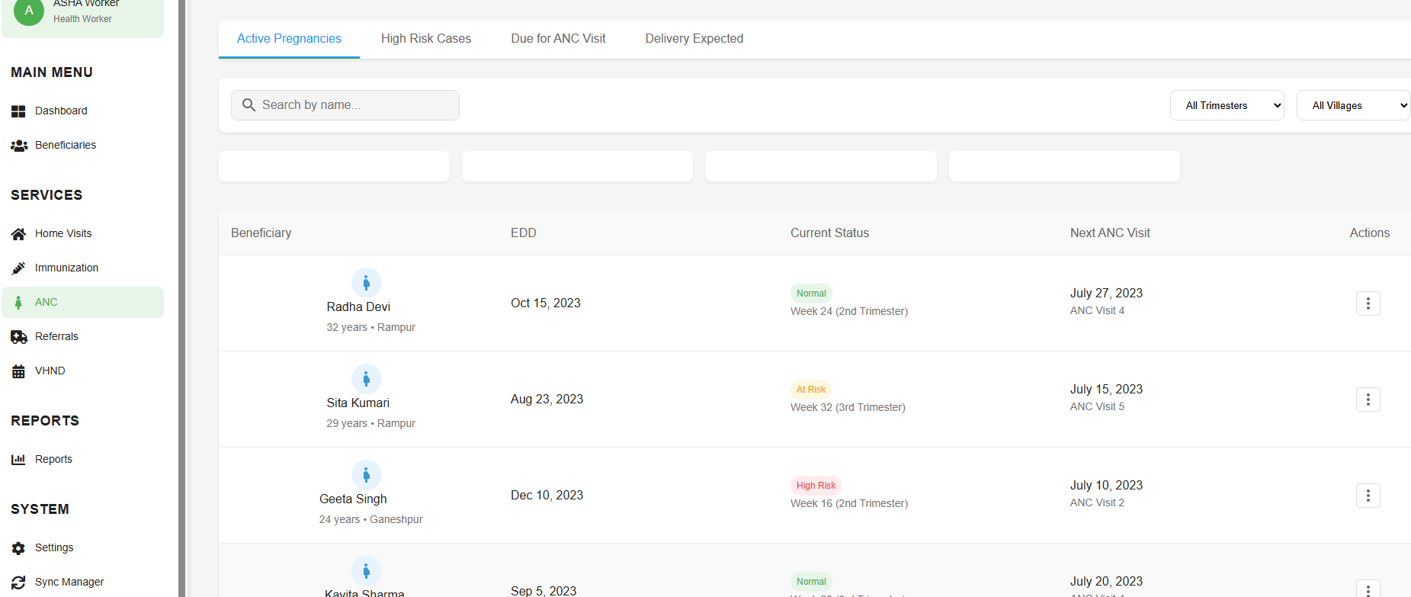Click Geeta Singh's pregnant woman avatar
Viewport: 1411px width, 597px height.
click(x=367, y=475)
